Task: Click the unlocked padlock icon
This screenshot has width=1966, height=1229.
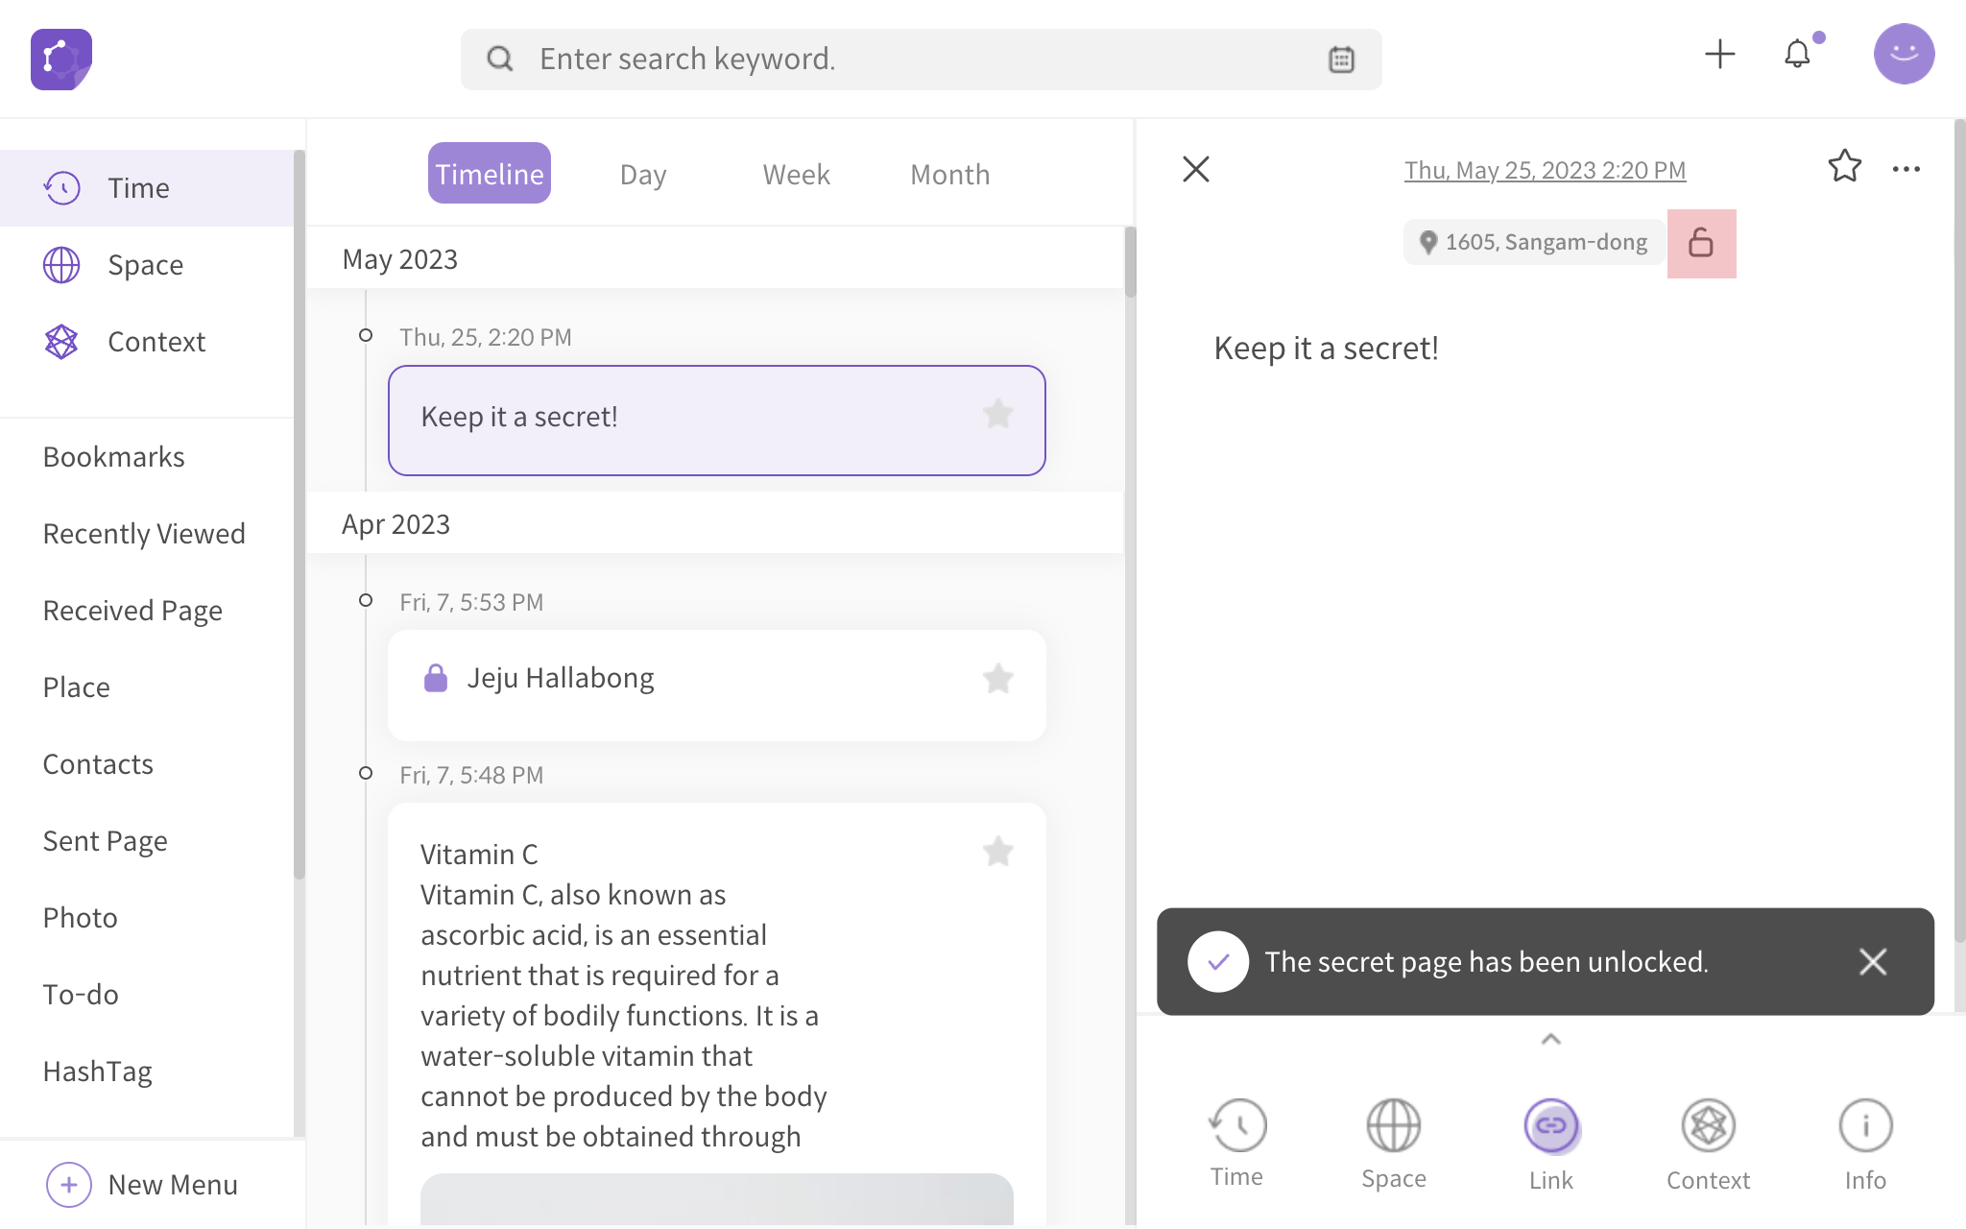Action: click(x=1701, y=243)
